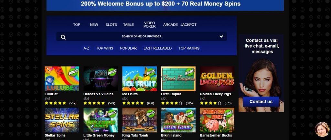Select the SLOTS category tab
This screenshot has width=331, height=140.
click(x=111, y=24)
